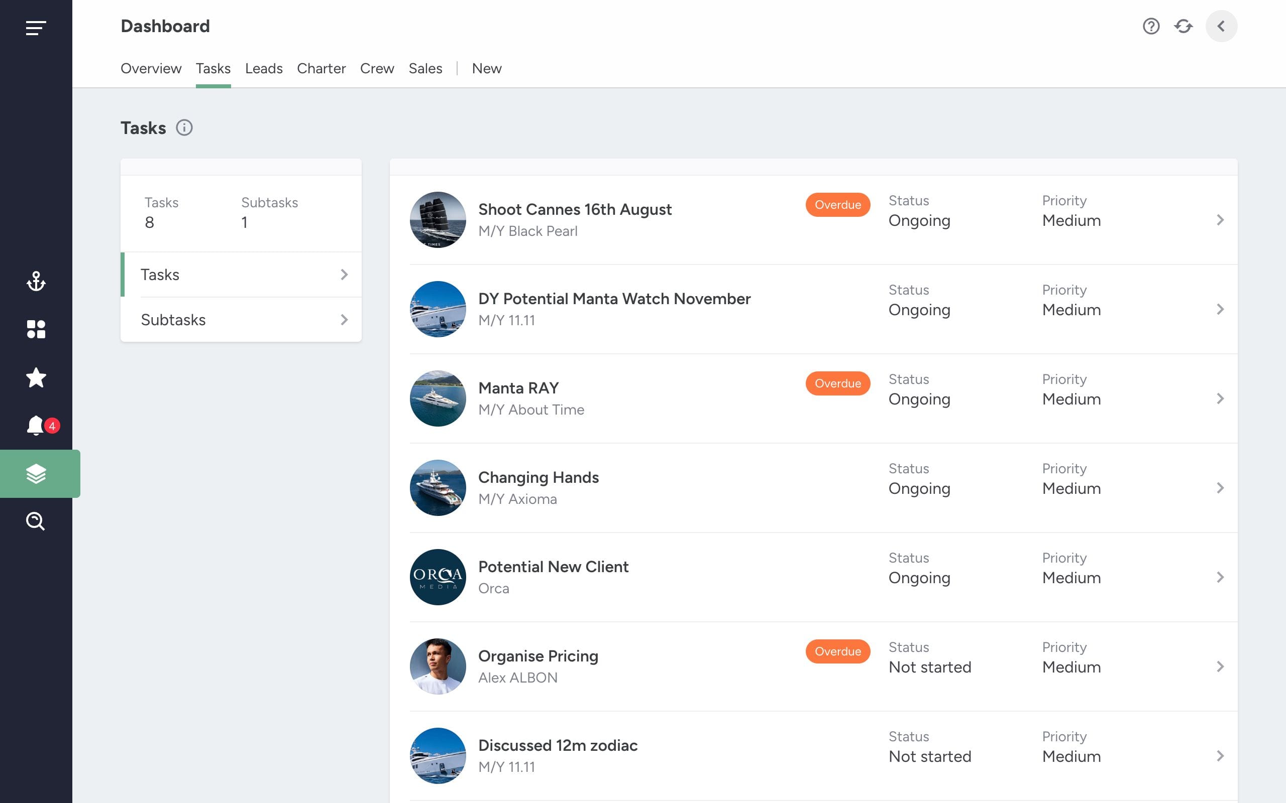Click the layers stack sidebar icon
The image size is (1286, 803).
[36, 474]
